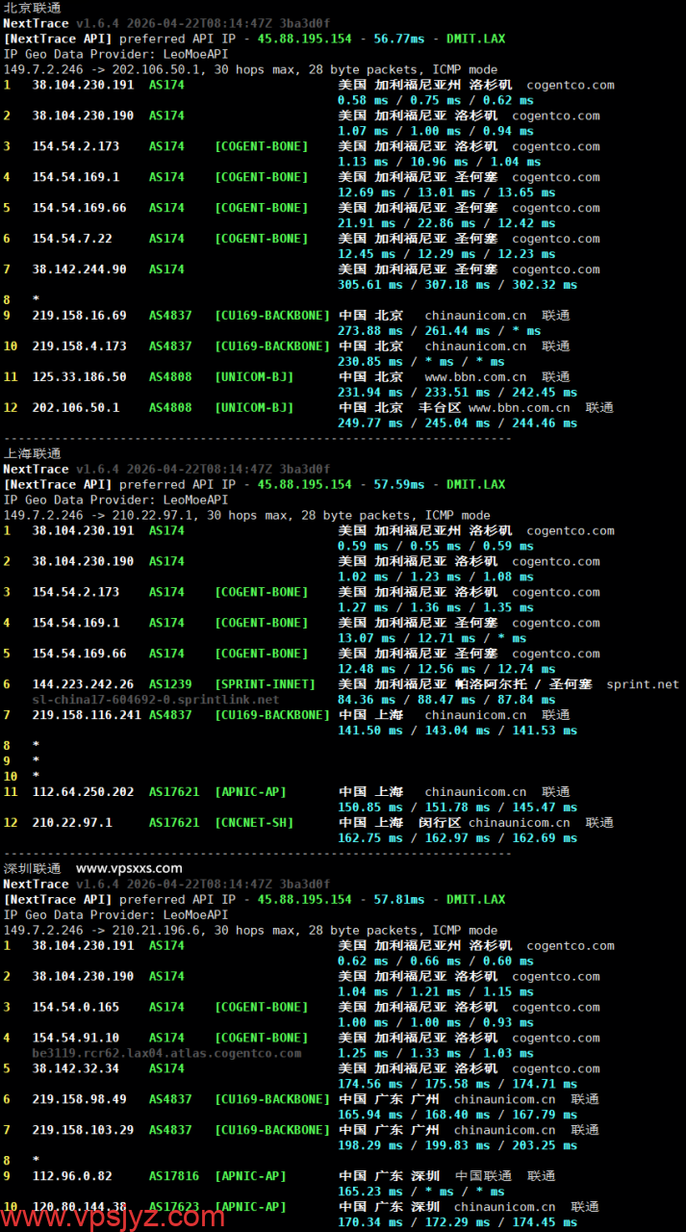Click hop IP 154.54.91.10
This screenshot has width=686, height=1232.
(76, 1038)
